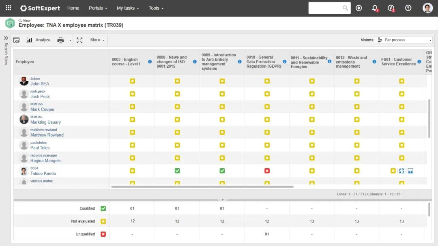Open the help question mark icon
The height and width of the screenshot is (246, 438).
408,8
